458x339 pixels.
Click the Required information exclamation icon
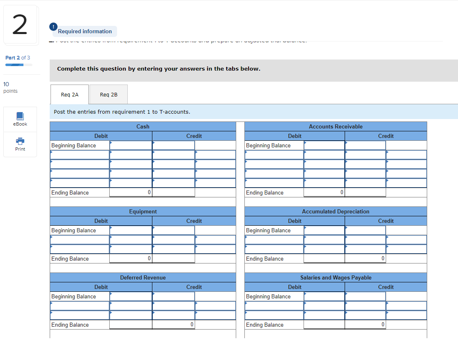pyautogui.click(x=53, y=26)
